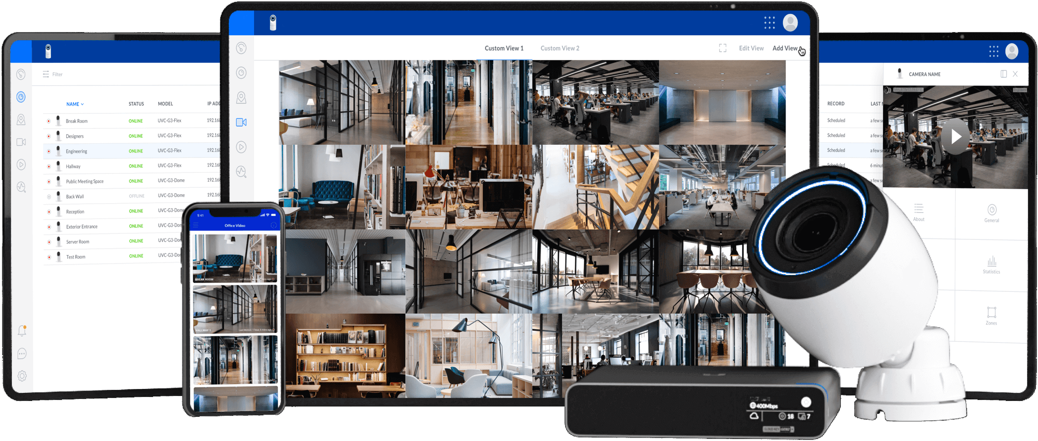
Task: Toggle the red record dot for Break Room
Action: pyautogui.click(x=49, y=121)
